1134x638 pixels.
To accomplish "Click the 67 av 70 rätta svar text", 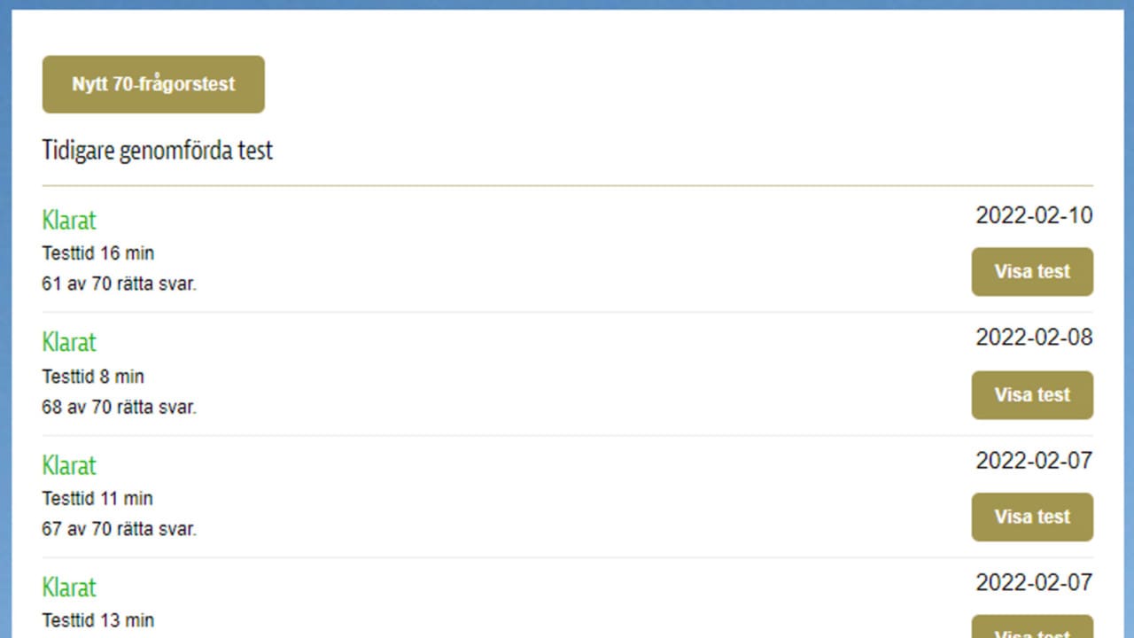I will point(120,530).
